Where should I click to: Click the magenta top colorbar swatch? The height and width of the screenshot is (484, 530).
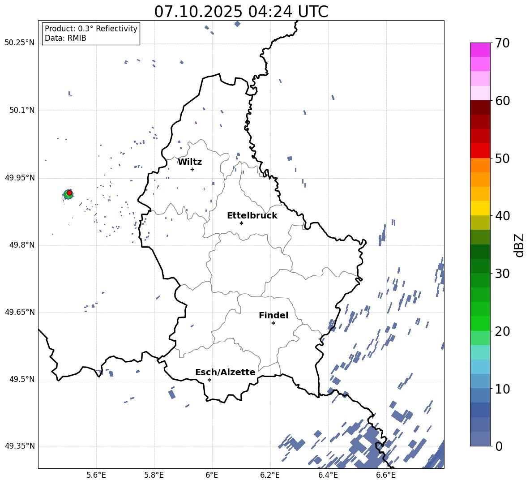pos(480,50)
